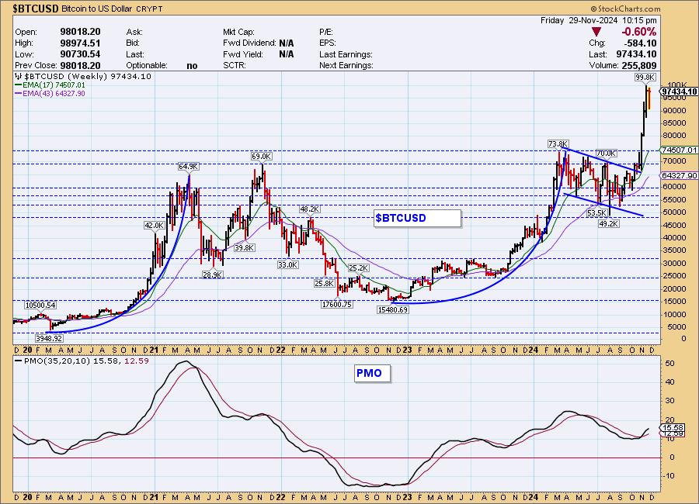Click the 'Mkt Cap:' label
The image size is (699, 504).
pyautogui.click(x=238, y=32)
